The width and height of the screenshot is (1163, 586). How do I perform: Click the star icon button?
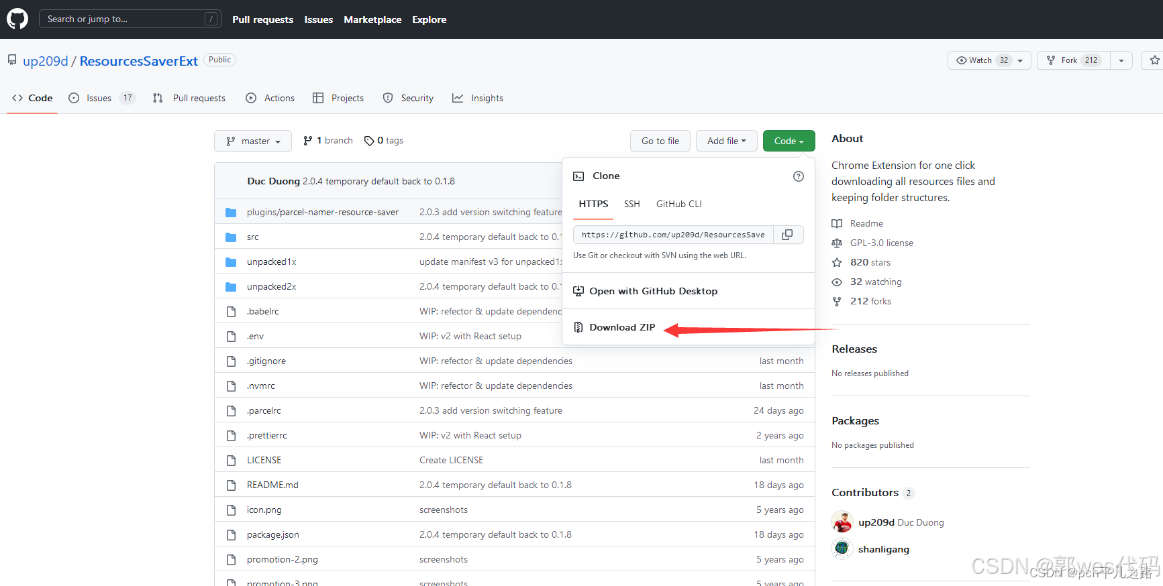pos(1154,60)
